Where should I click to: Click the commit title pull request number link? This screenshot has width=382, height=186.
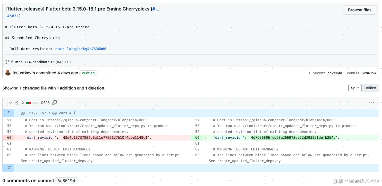click(x=156, y=9)
